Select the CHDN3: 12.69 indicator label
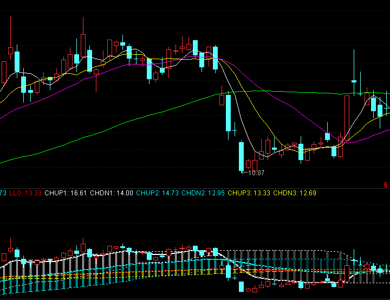This screenshot has width=390, height=300. (295, 193)
